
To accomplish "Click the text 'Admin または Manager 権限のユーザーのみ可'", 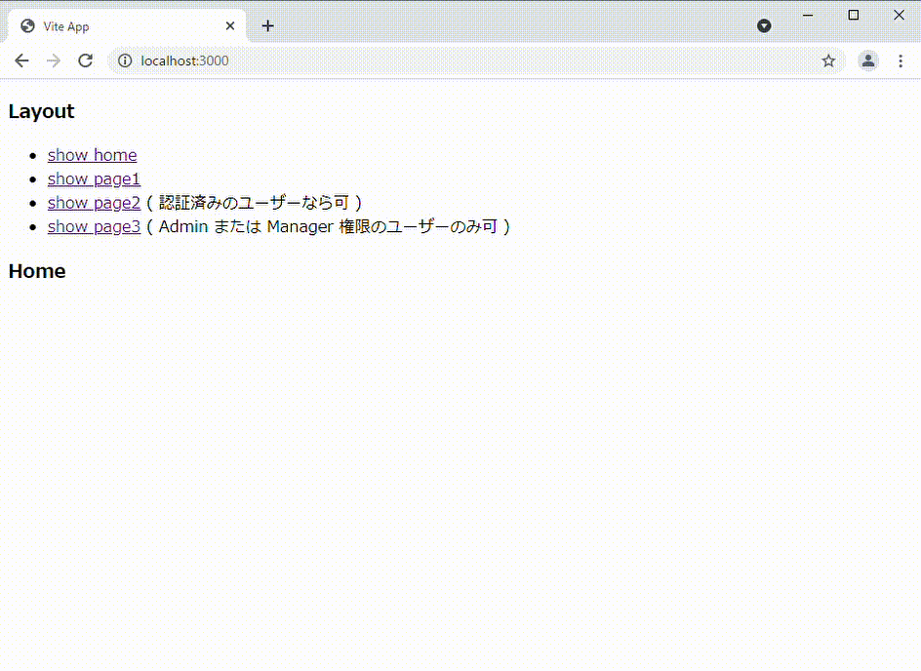I will [x=329, y=226].
